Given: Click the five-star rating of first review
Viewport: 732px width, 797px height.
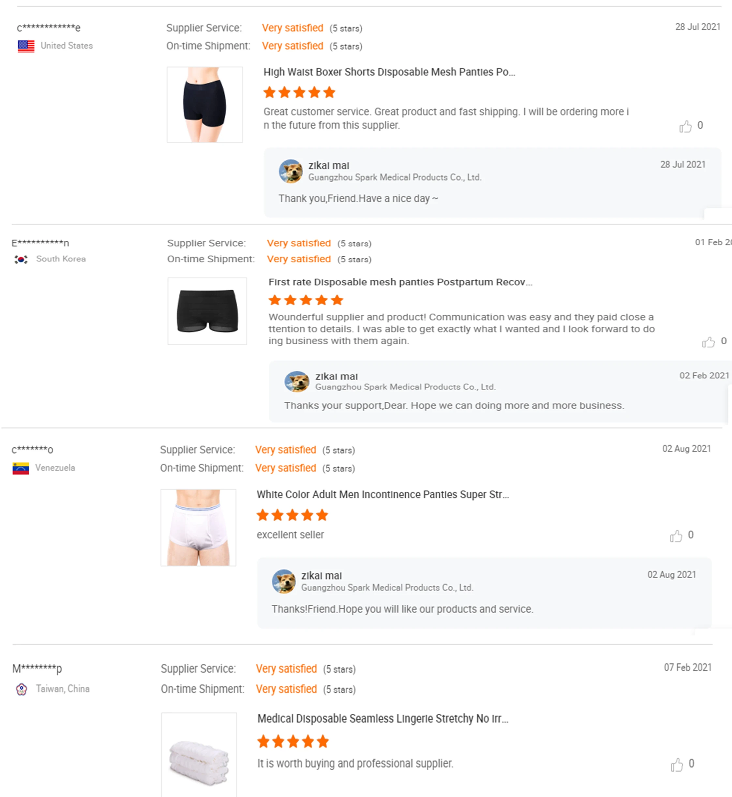Looking at the screenshot, I should (299, 92).
